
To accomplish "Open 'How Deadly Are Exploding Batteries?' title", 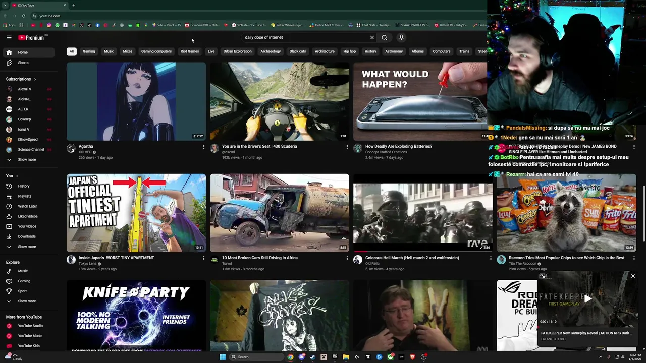I will click(x=399, y=146).
